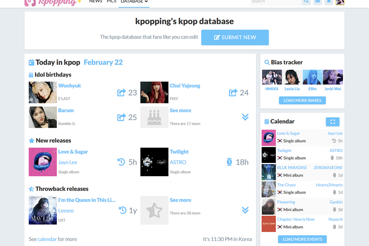The height and width of the screenshot is (246, 369).
Task: Open the notifications bell icon
Action: (329, 2)
